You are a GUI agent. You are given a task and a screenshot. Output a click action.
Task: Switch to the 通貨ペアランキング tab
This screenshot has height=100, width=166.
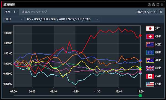34,12
